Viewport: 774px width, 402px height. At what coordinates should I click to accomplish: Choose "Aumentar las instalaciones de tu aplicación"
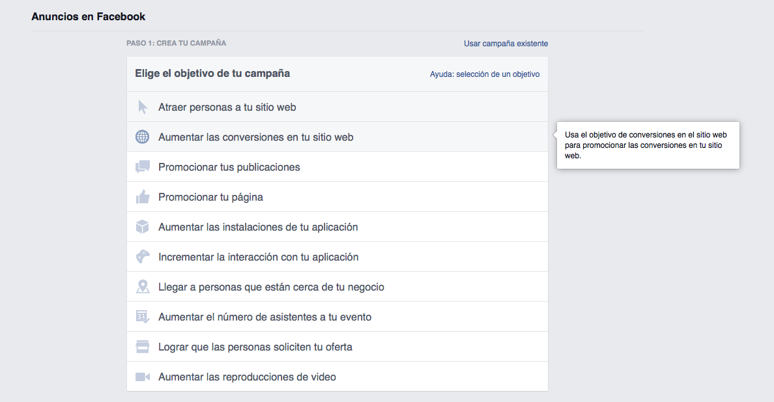click(x=337, y=227)
